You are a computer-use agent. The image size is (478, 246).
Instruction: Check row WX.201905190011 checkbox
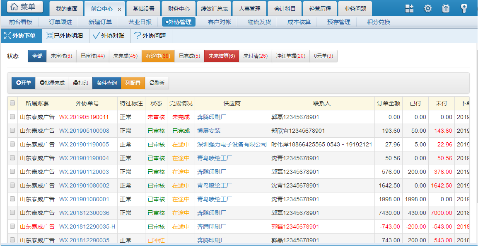(12, 117)
